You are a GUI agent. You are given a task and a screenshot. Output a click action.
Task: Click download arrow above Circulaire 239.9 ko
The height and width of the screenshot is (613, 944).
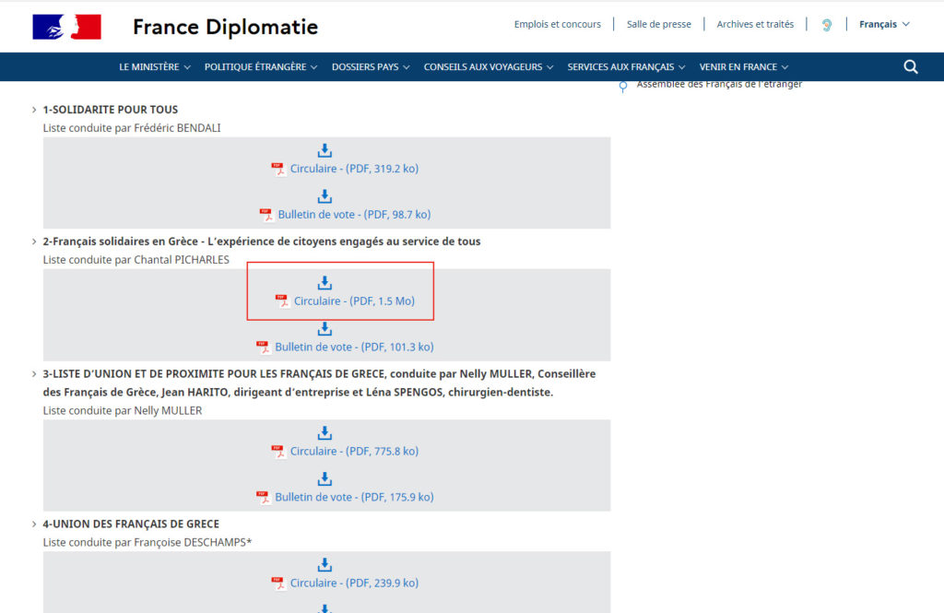pos(324,565)
